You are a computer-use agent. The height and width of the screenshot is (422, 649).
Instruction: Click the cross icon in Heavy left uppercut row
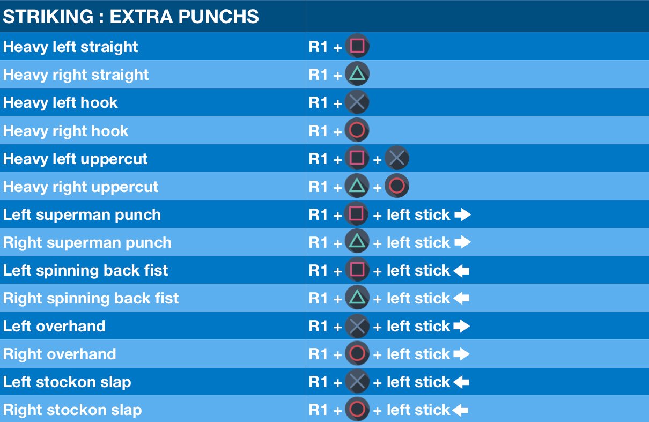397,158
